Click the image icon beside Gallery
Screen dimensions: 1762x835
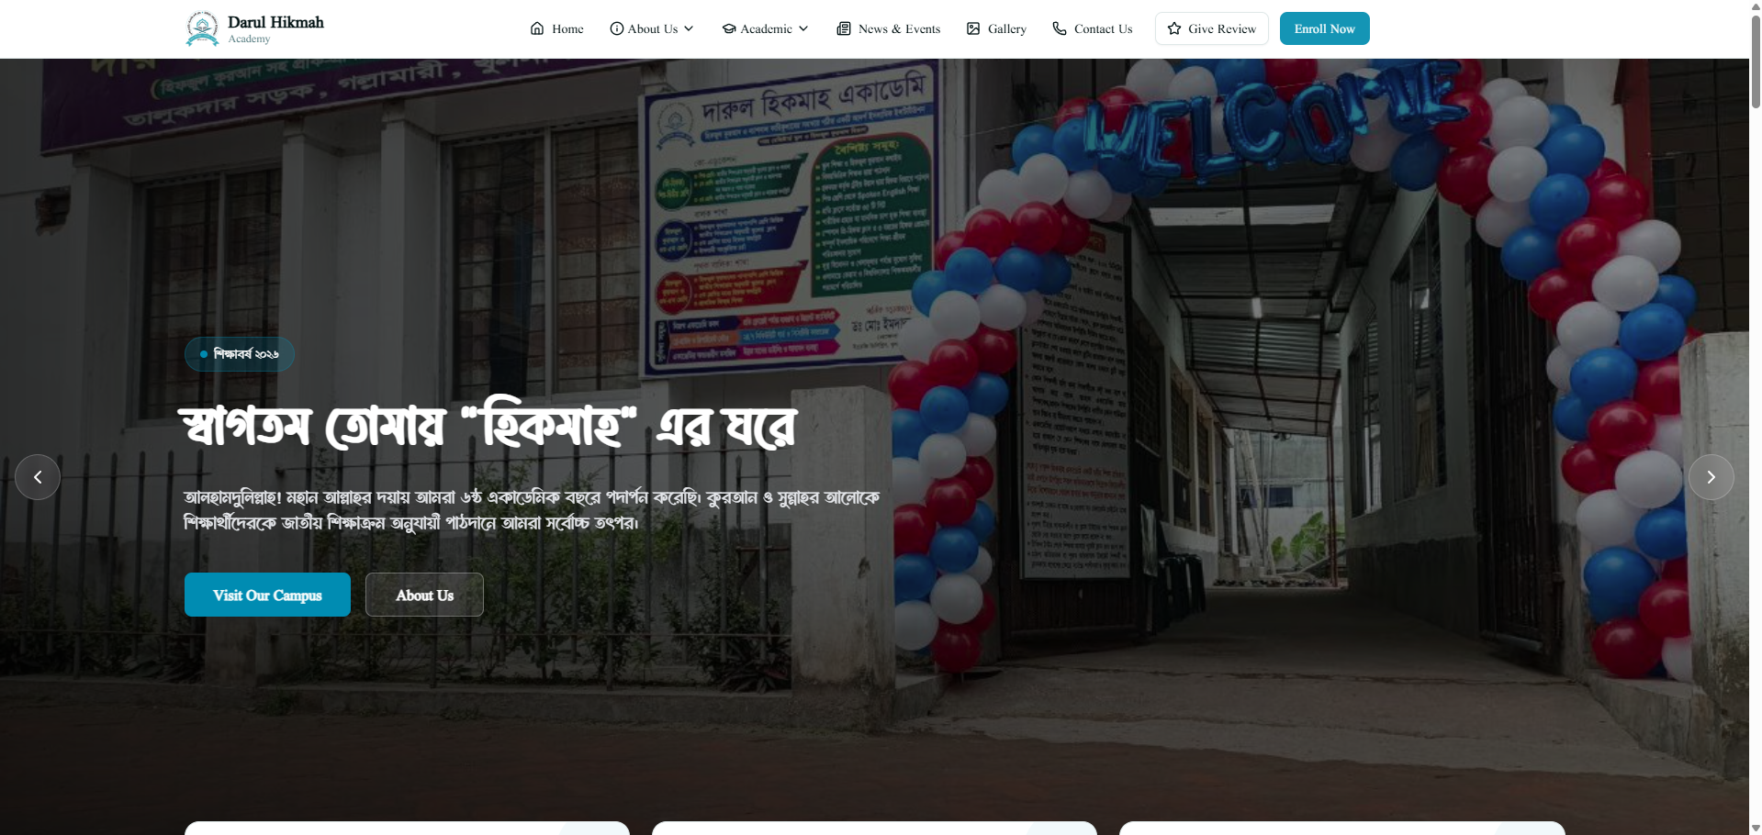[x=973, y=28]
